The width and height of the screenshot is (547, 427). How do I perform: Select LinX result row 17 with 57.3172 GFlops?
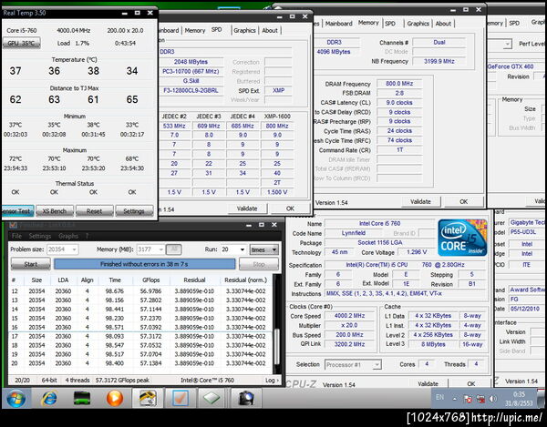(139, 337)
